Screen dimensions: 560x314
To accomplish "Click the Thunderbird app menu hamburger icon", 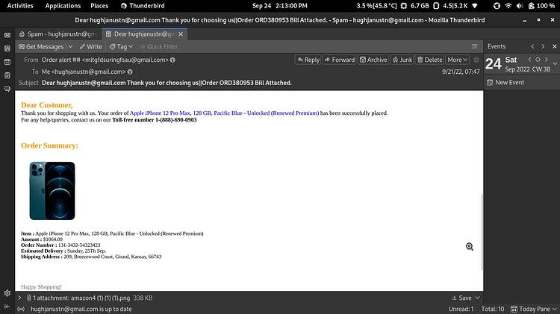I will [x=475, y=46].
